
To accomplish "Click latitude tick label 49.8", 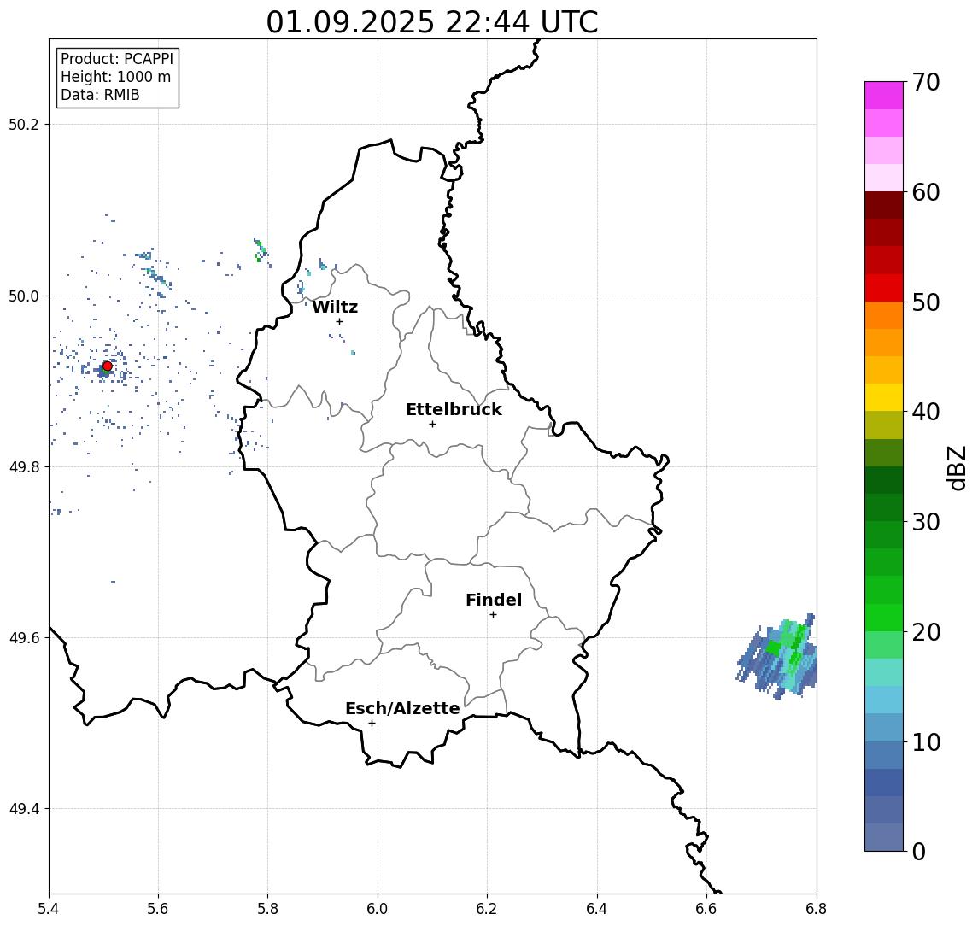I will (24, 466).
